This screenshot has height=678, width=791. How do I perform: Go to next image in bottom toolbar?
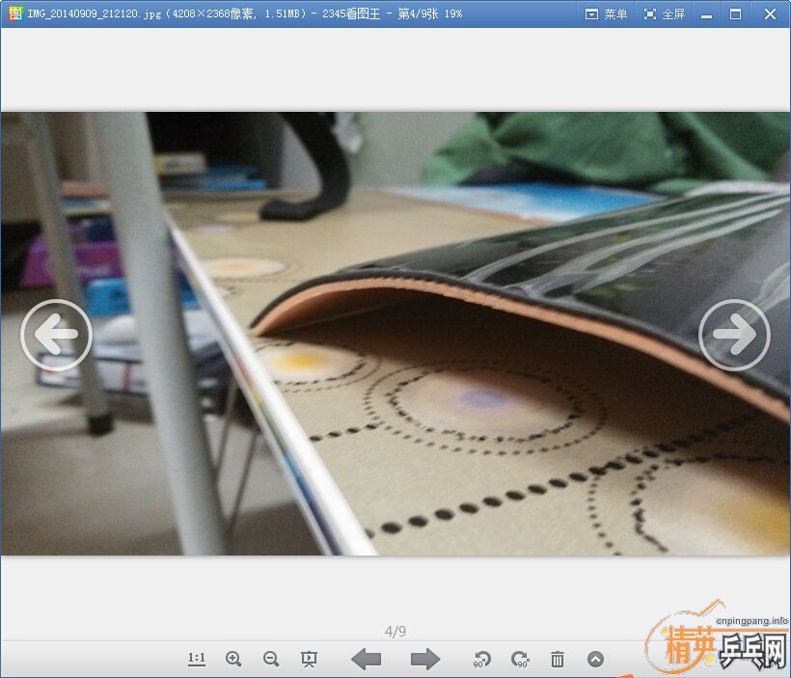click(x=424, y=659)
